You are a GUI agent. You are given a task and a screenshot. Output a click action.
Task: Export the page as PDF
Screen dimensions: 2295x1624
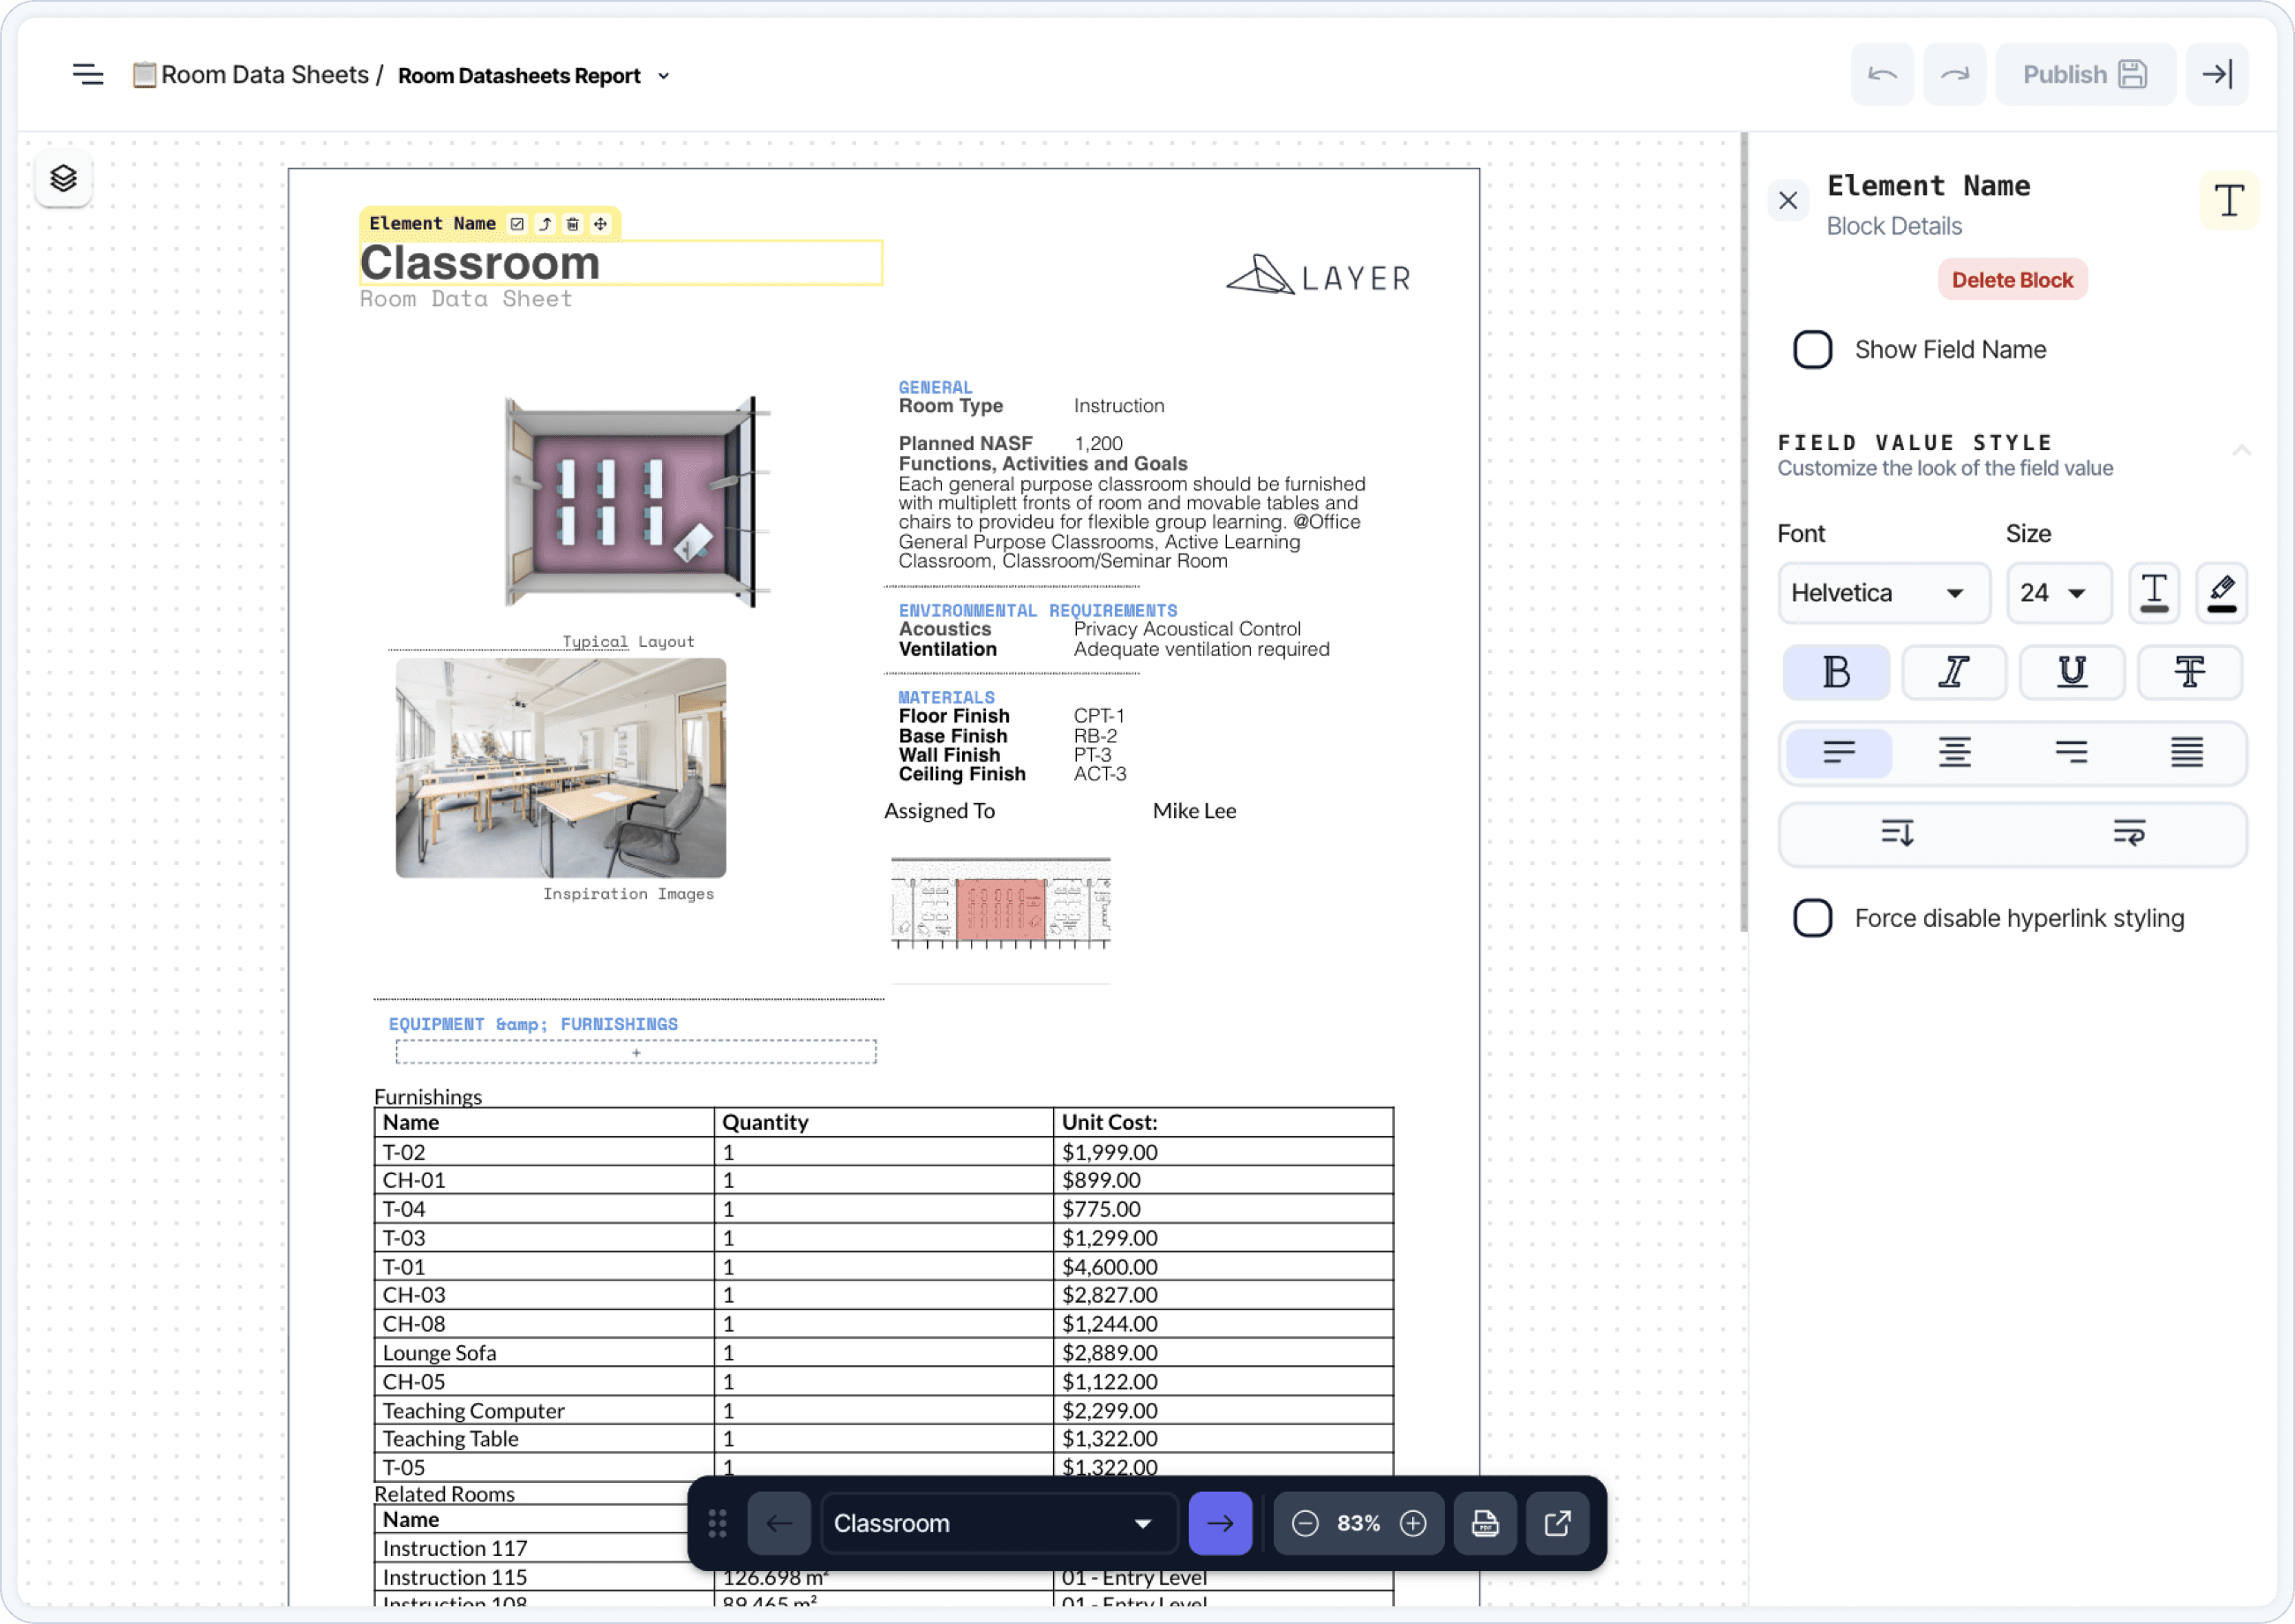point(1484,1523)
